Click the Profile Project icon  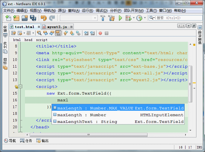tap(140, 18)
